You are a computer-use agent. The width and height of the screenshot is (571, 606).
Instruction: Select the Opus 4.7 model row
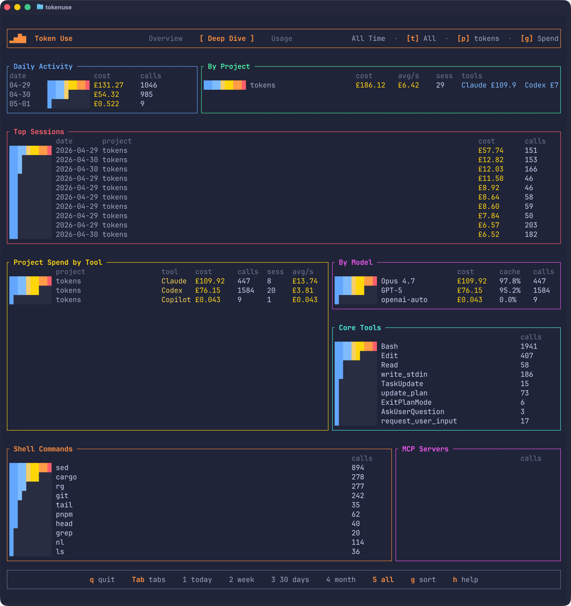(446, 281)
